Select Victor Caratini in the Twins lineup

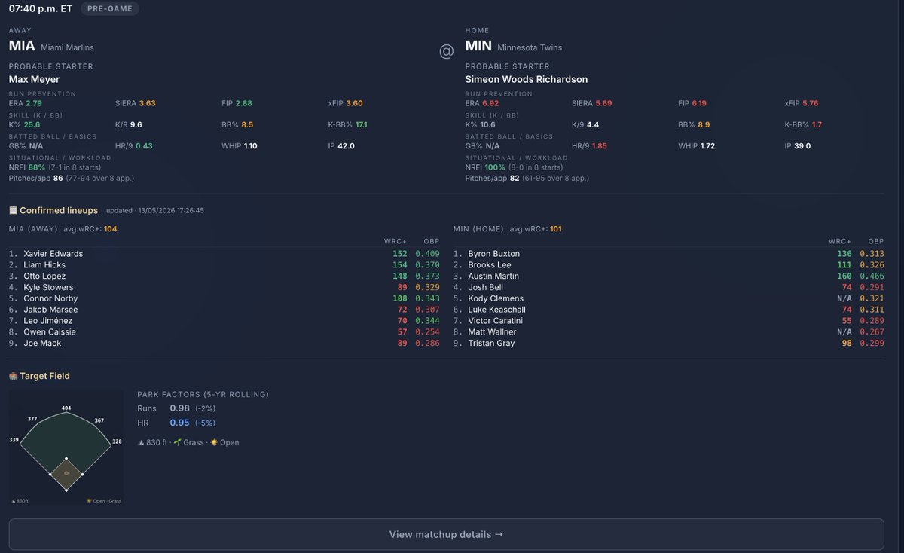tap(496, 321)
